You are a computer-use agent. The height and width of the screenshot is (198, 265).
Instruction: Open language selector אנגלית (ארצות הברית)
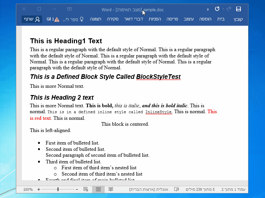148,189
